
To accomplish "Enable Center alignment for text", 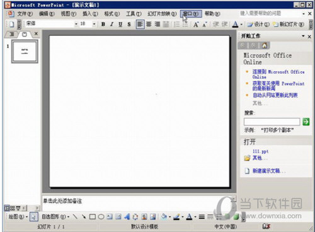I will [x=149, y=25].
